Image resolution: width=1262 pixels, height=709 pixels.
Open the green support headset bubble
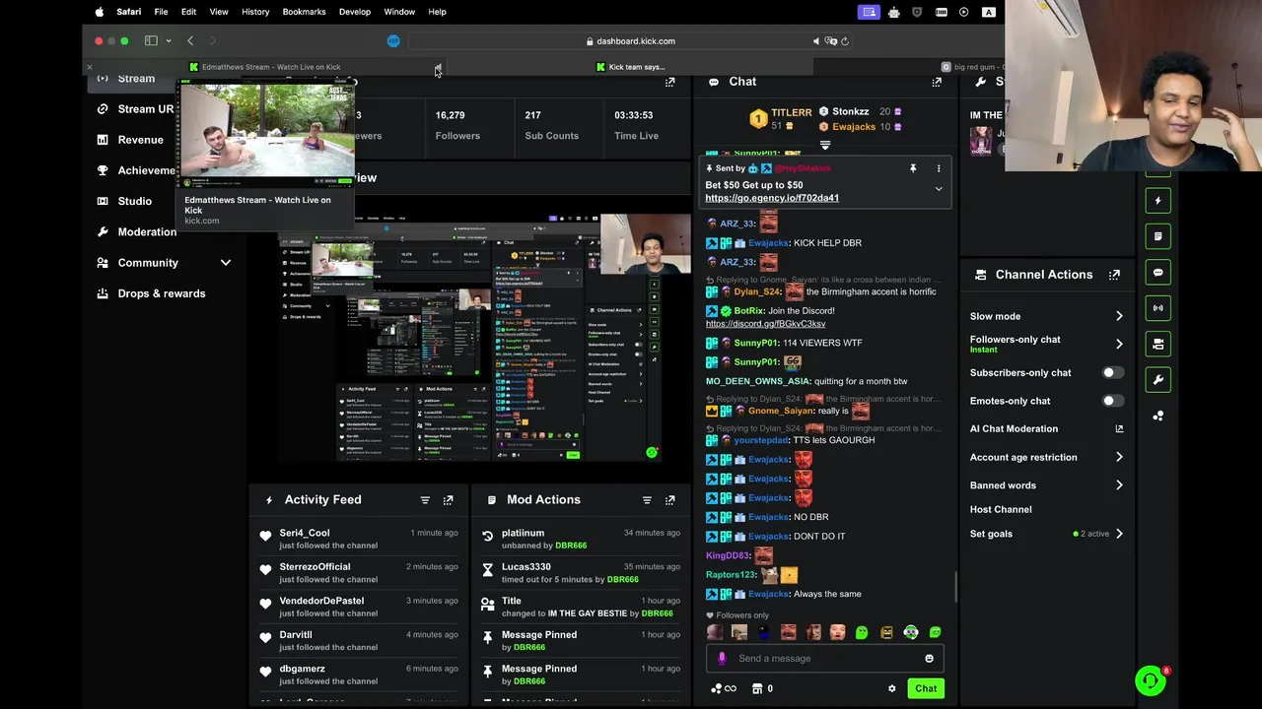tap(1150, 680)
